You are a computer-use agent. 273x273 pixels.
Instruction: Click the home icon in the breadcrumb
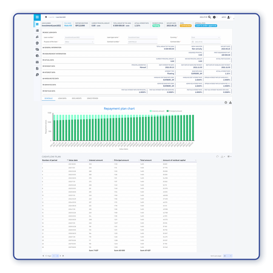pyautogui.click(x=46, y=17)
